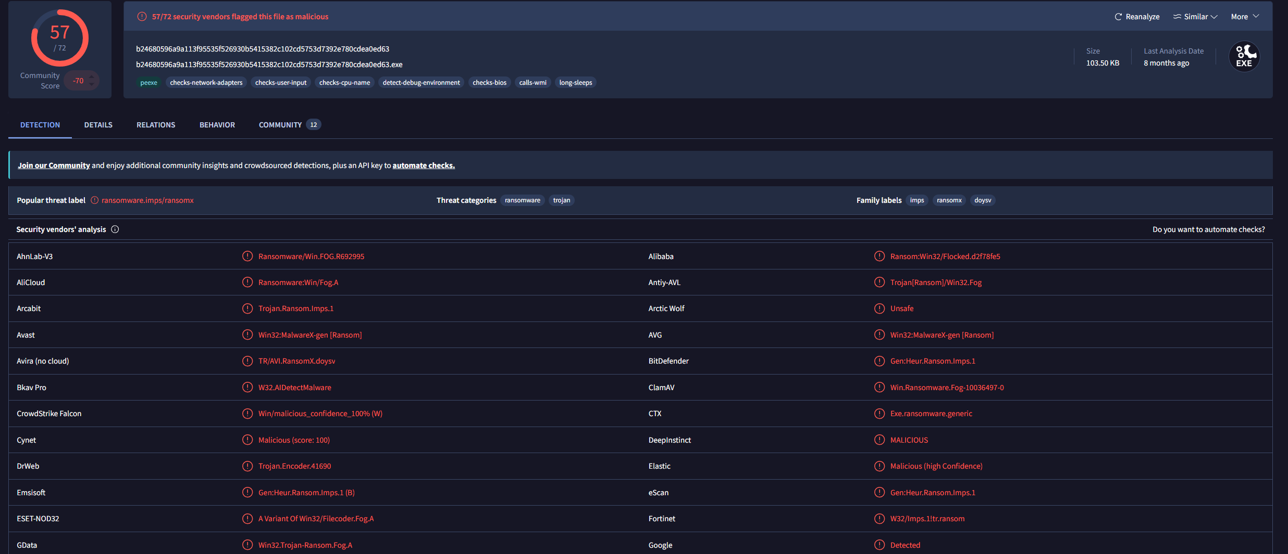Click the alert icon in the AVG row
The height and width of the screenshot is (554, 1288).
[880, 334]
